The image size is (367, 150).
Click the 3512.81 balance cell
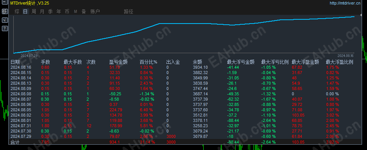(x=200, y=115)
